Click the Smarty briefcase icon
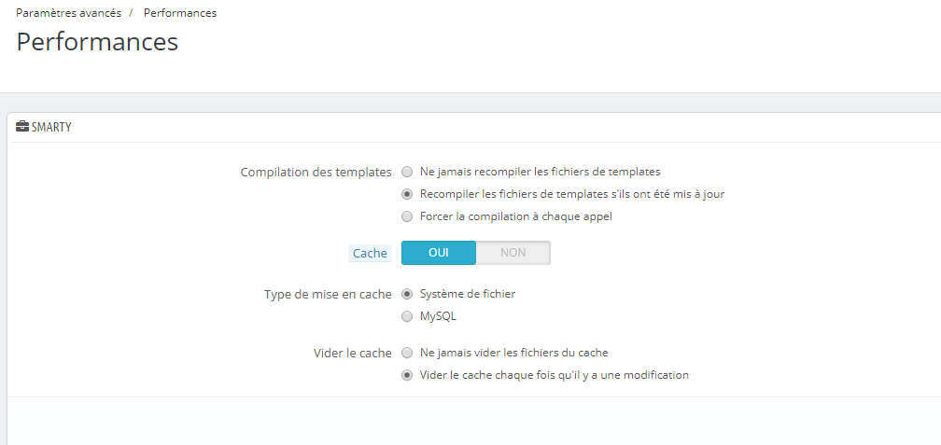The width and height of the screenshot is (941, 445). pos(22,127)
